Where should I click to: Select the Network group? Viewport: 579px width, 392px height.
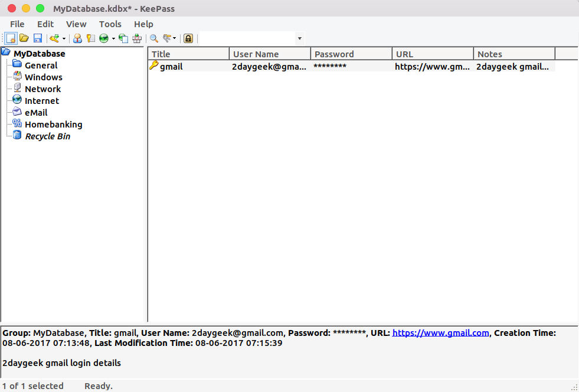[x=43, y=89]
